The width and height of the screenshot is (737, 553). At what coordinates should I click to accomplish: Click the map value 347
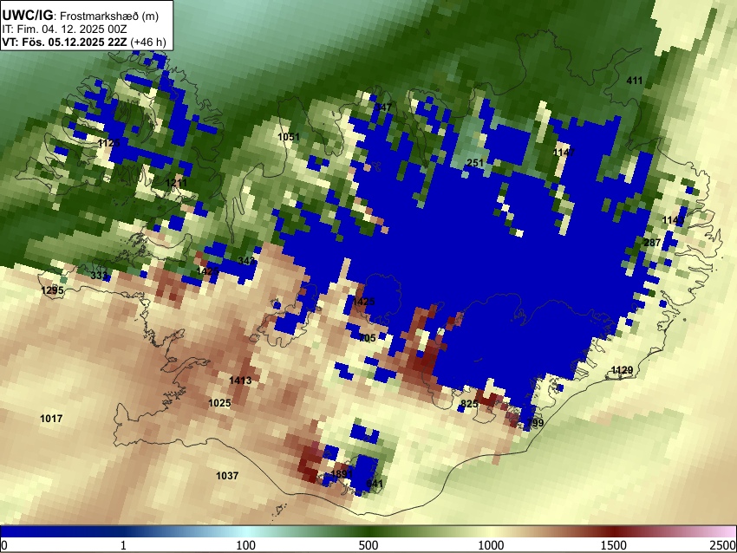pyautogui.click(x=383, y=107)
